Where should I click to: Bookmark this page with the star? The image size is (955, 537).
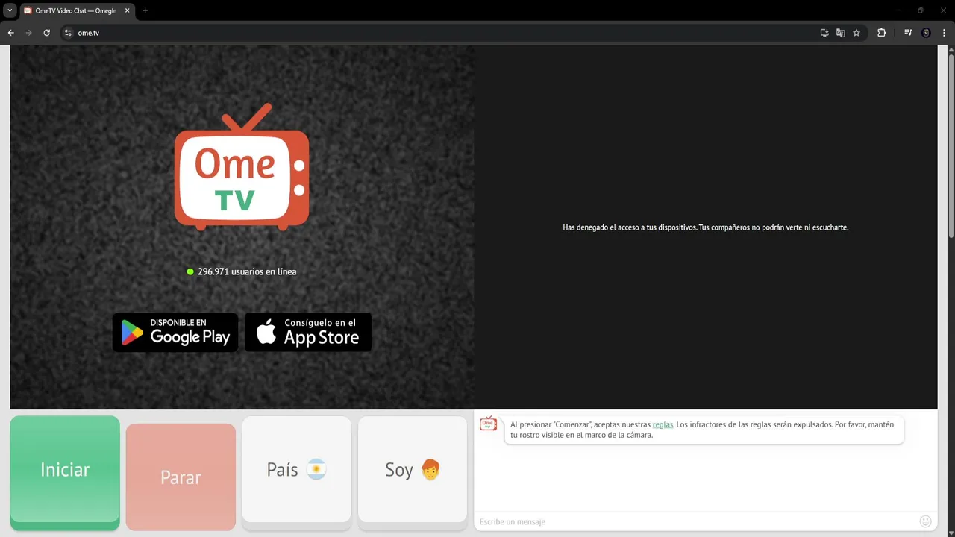coord(857,33)
